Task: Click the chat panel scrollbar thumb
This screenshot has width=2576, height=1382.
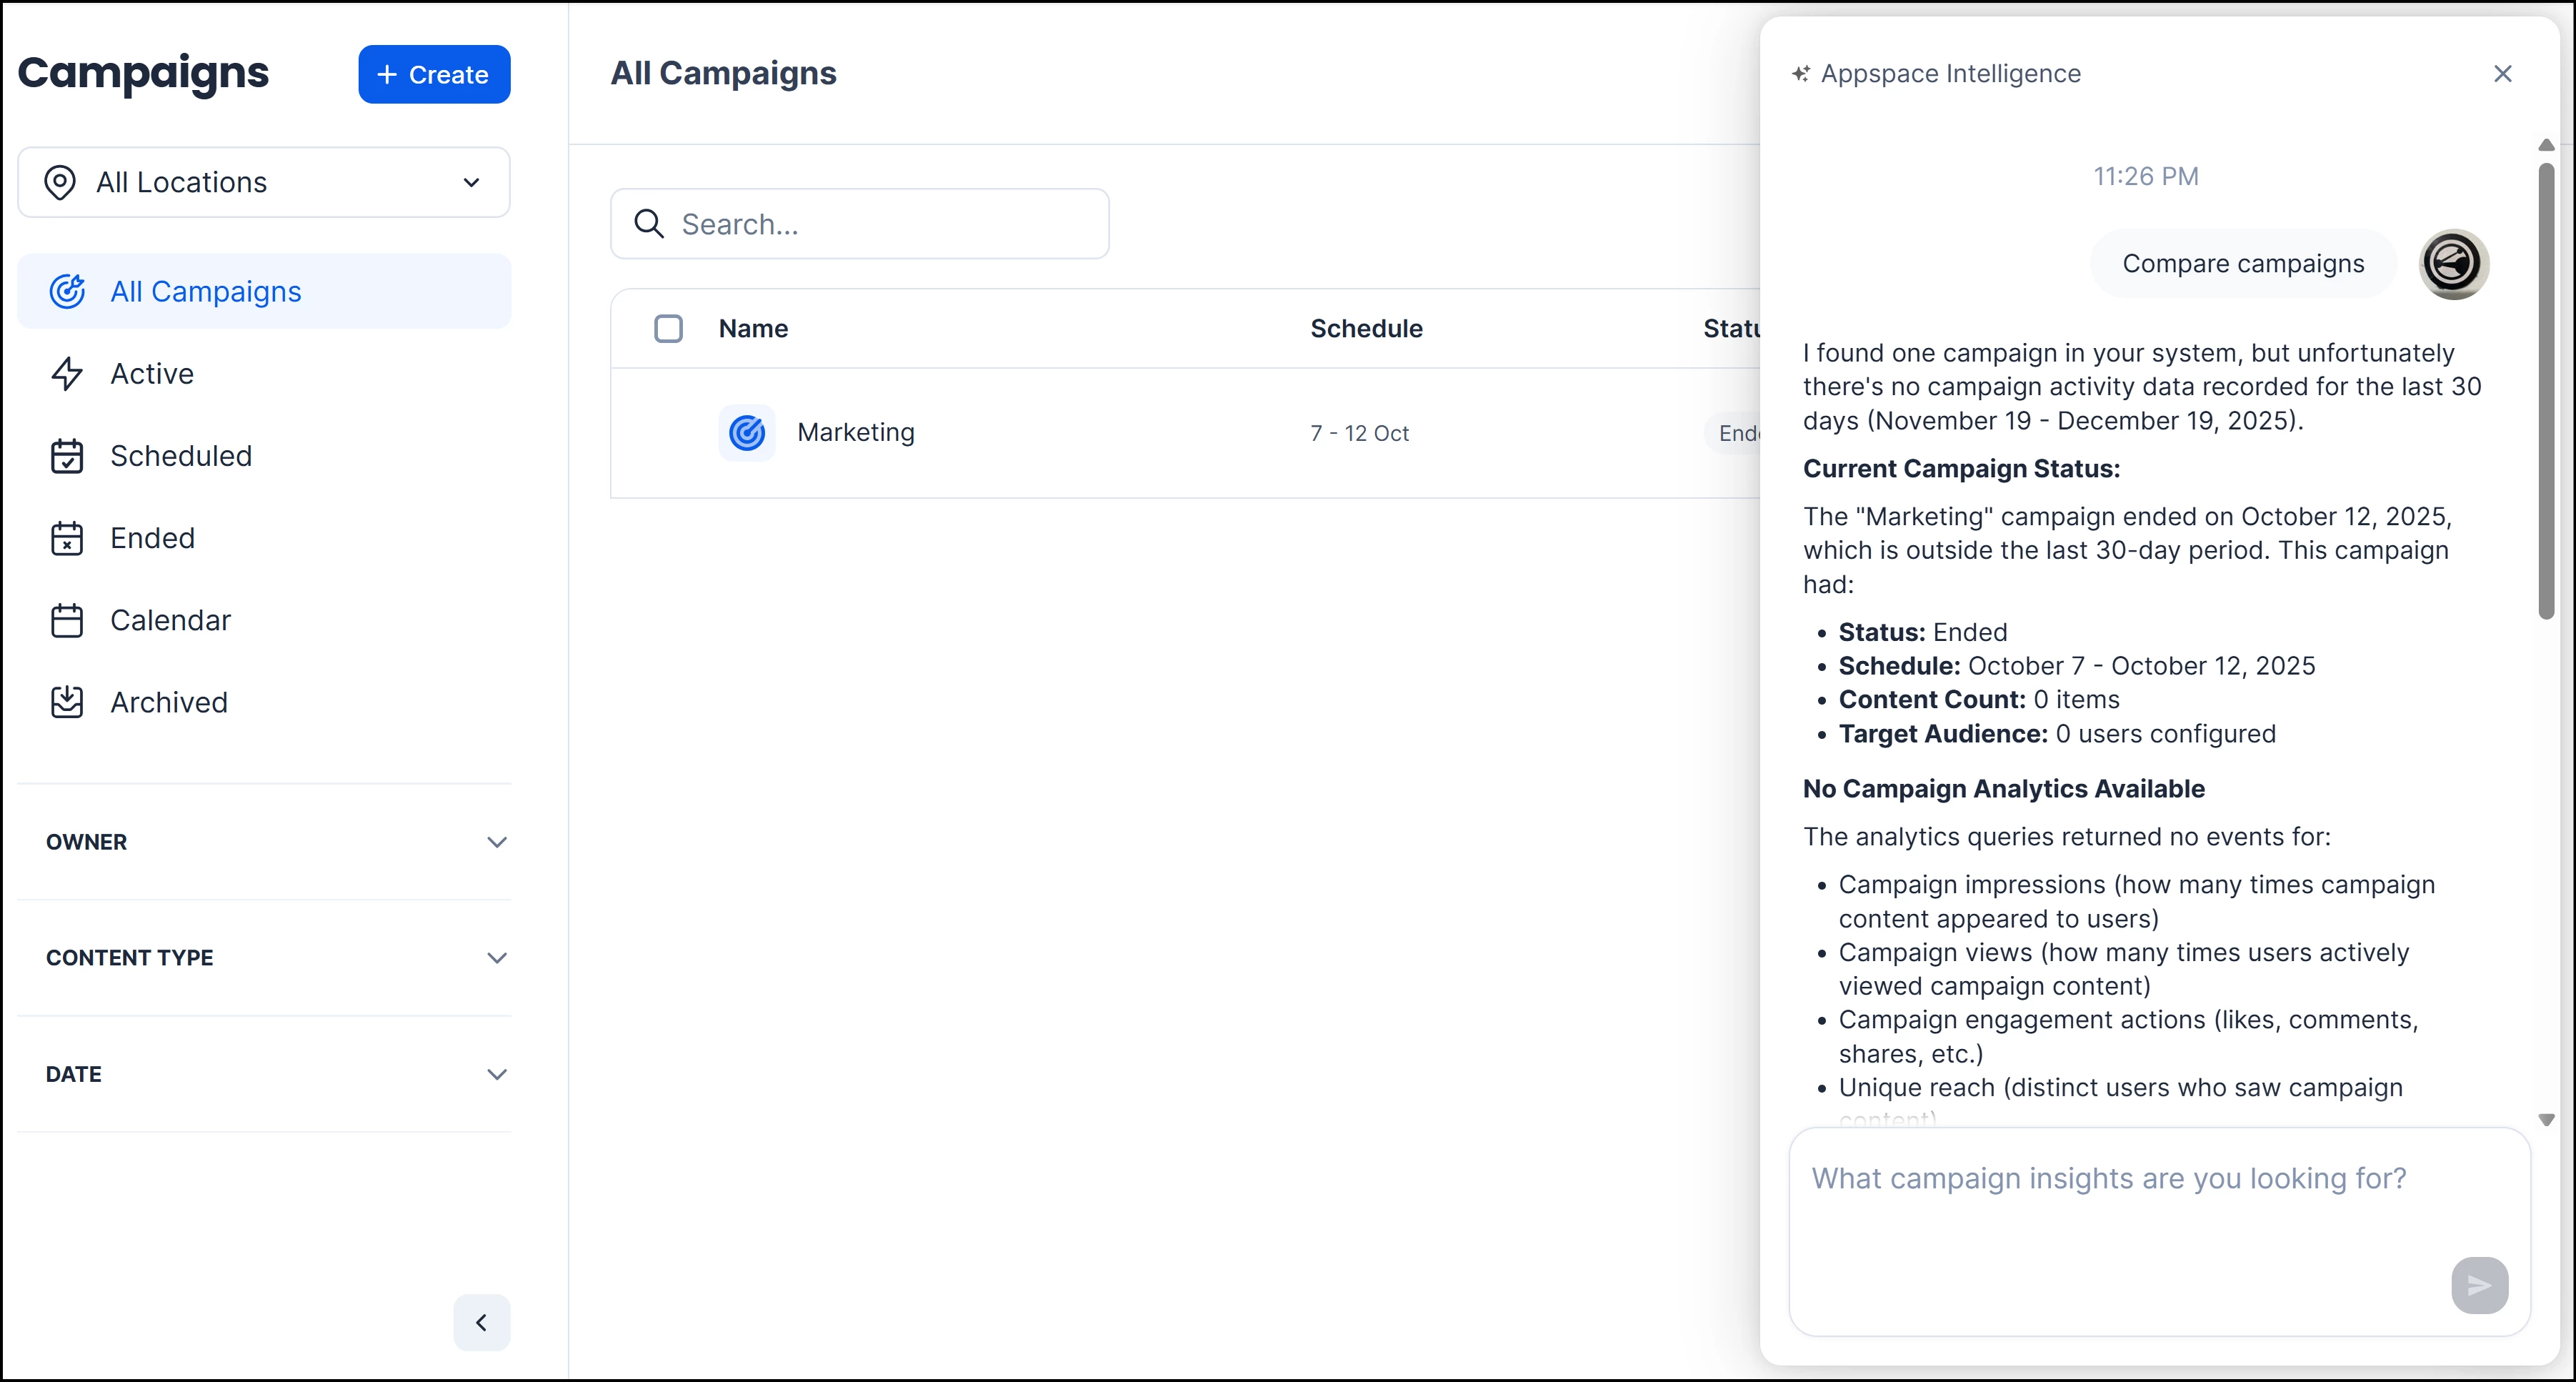Action: [x=2546, y=390]
